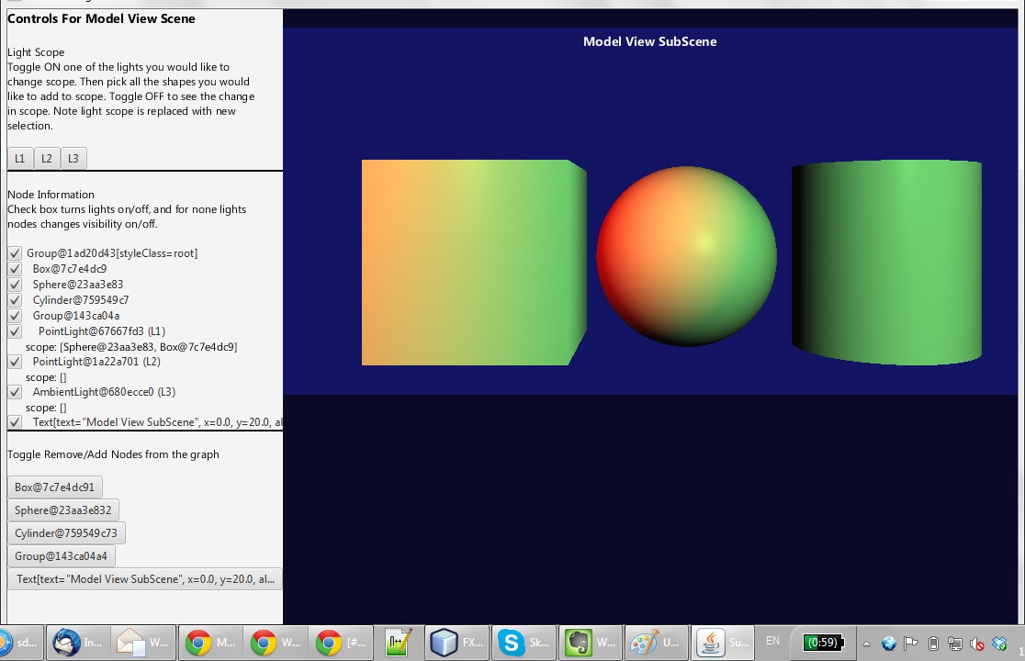This screenshot has height=661, width=1025.
Task: Disable the AmbientLight L3 checkbox
Action: pos(15,392)
